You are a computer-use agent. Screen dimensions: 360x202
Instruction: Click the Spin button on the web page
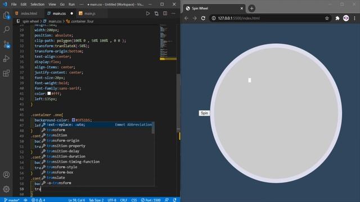tap(204, 113)
